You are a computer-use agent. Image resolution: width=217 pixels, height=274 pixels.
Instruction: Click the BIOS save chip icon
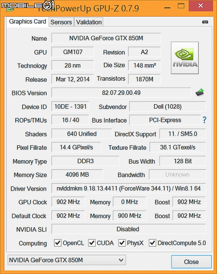point(200,92)
